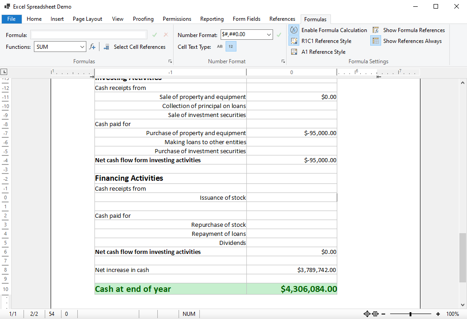Click the 1/1 page indicator in status bar
Image resolution: width=467 pixels, height=319 pixels.
click(13, 314)
